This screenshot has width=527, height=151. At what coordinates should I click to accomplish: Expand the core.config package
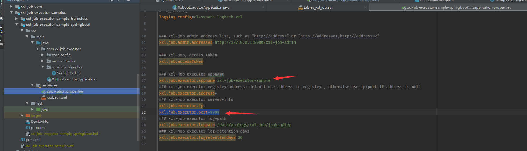43,55
